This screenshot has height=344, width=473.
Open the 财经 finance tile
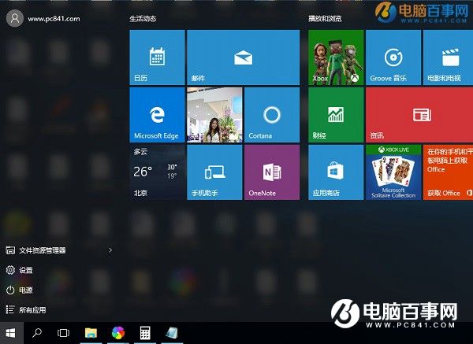point(336,115)
